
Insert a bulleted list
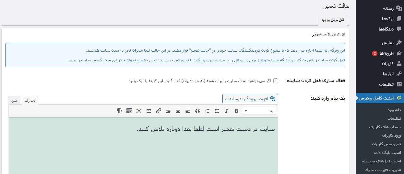click(217, 111)
